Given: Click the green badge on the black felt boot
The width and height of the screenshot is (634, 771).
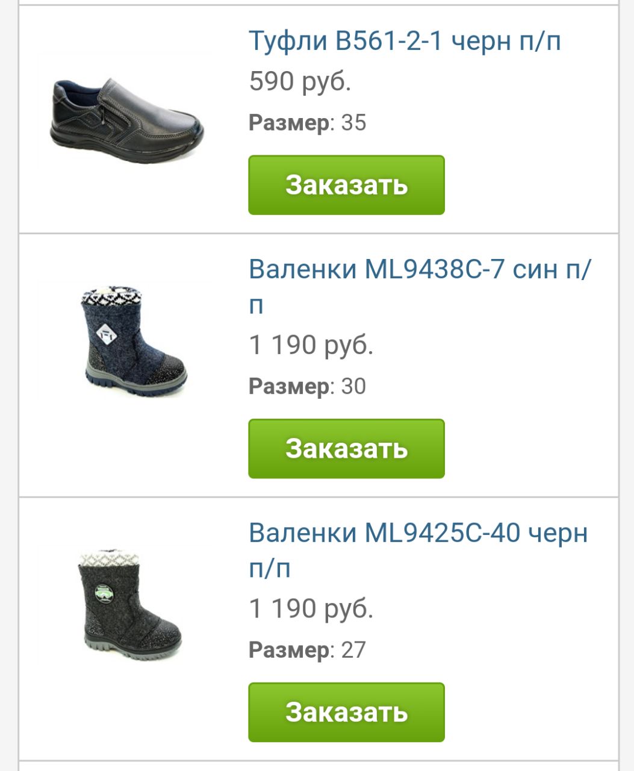Looking at the screenshot, I should (104, 593).
